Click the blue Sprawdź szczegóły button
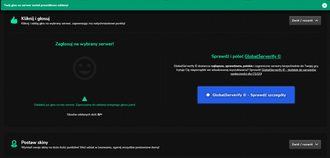 (246, 95)
